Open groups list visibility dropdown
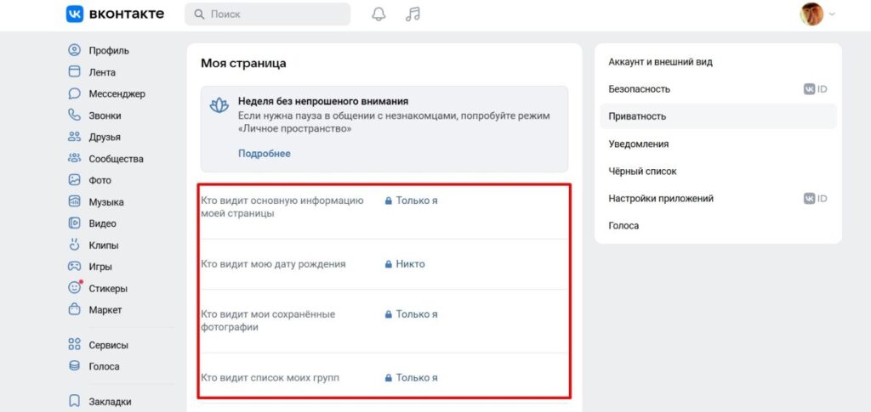 (416, 377)
